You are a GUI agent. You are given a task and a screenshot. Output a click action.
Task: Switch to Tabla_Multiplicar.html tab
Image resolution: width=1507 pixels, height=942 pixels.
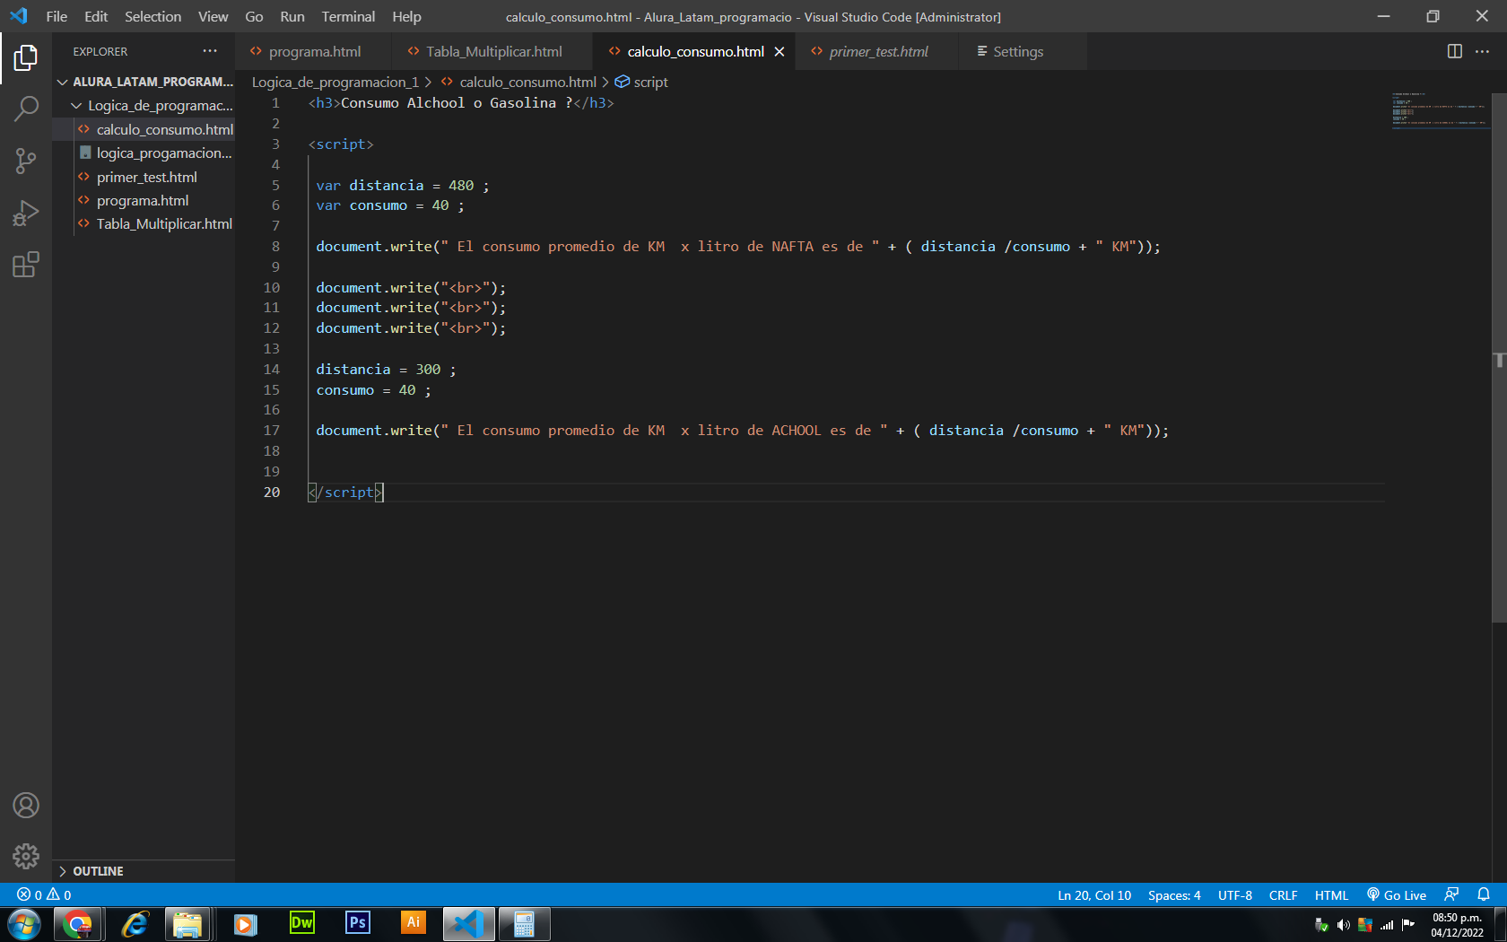click(493, 51)
